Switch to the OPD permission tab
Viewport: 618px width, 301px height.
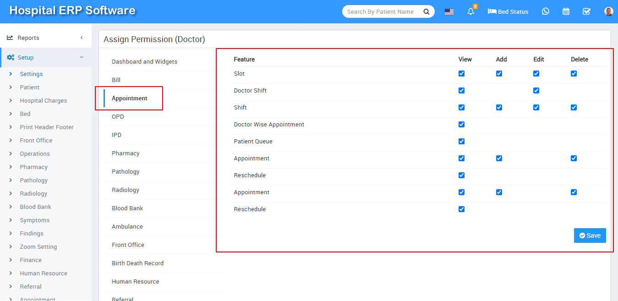coord(118,116)
